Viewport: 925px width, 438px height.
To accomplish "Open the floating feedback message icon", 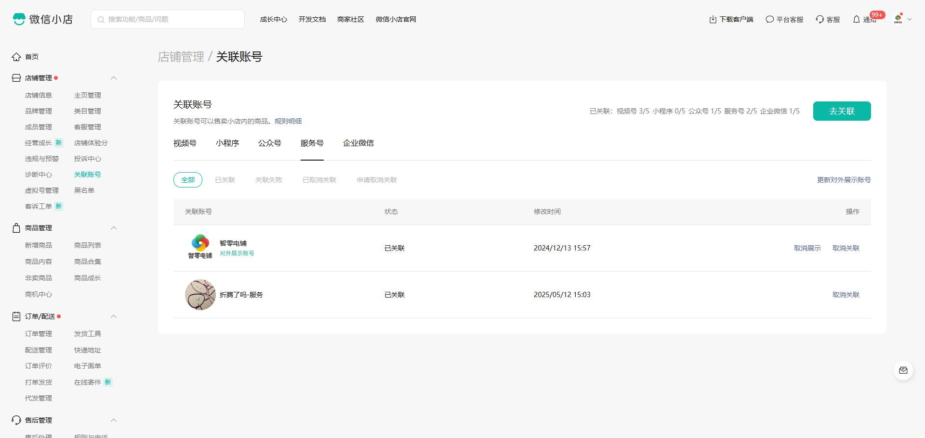I will click(903, 371).
